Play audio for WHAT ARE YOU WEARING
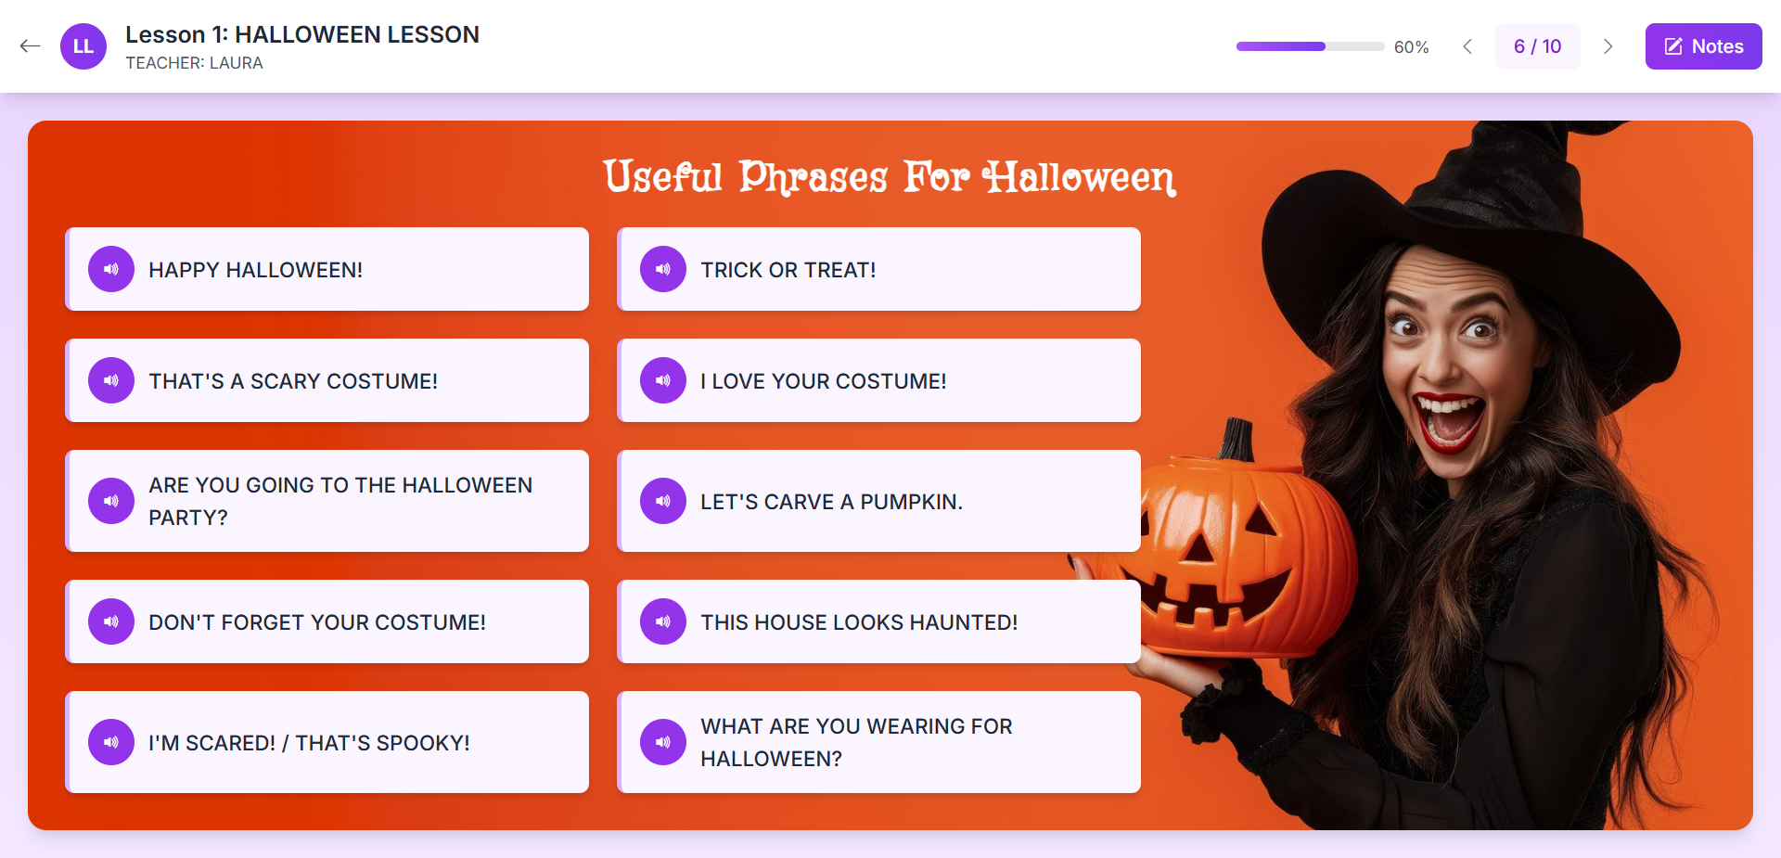The width and height of the screenshot is (1781, 858). click(x=663, y=742)
